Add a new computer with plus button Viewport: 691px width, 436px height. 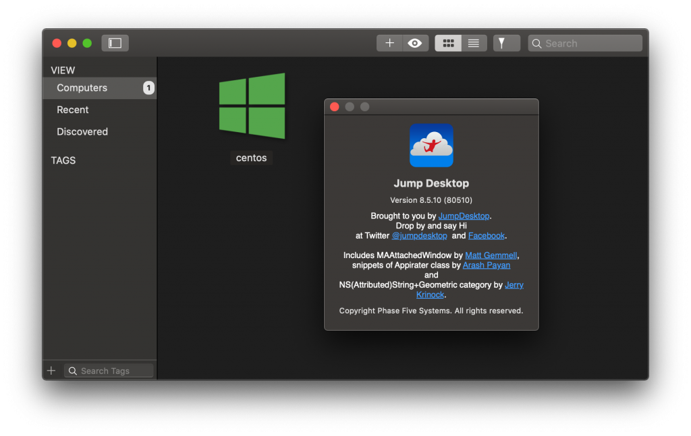(389, 43)
